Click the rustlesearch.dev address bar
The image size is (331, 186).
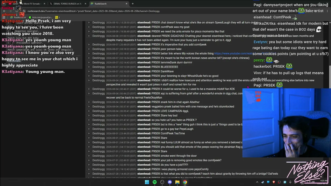click(93, 11)
